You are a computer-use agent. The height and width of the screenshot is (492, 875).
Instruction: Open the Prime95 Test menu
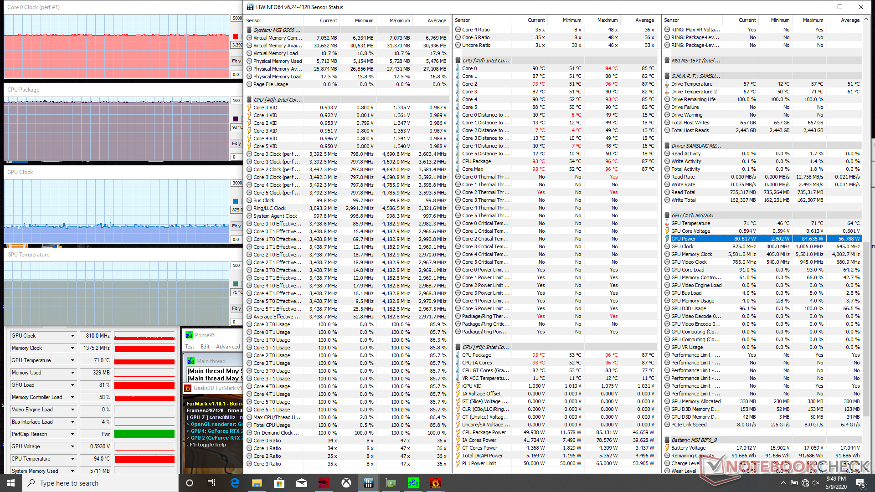(x=190, y=347)
